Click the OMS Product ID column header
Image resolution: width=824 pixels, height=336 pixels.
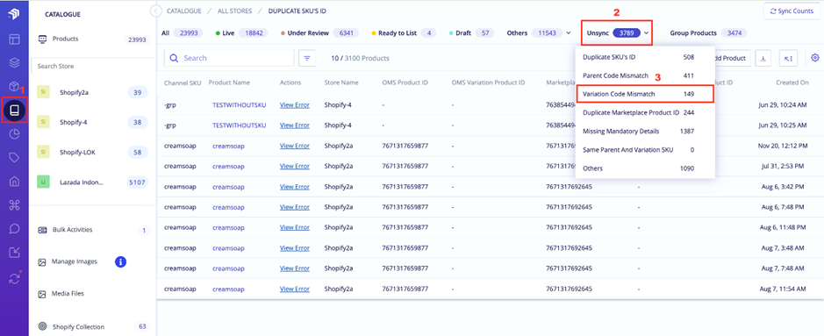pyautogui.click(x=405, y=83)
